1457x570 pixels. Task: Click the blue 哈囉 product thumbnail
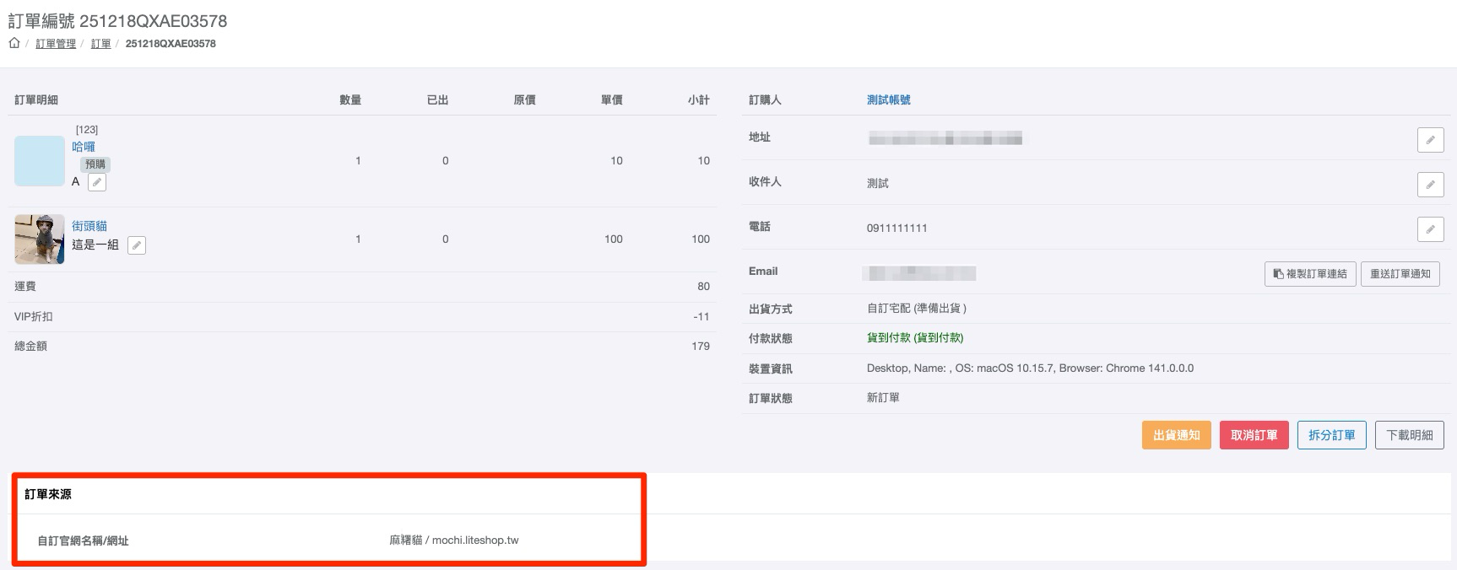click(x=40, y=160)
